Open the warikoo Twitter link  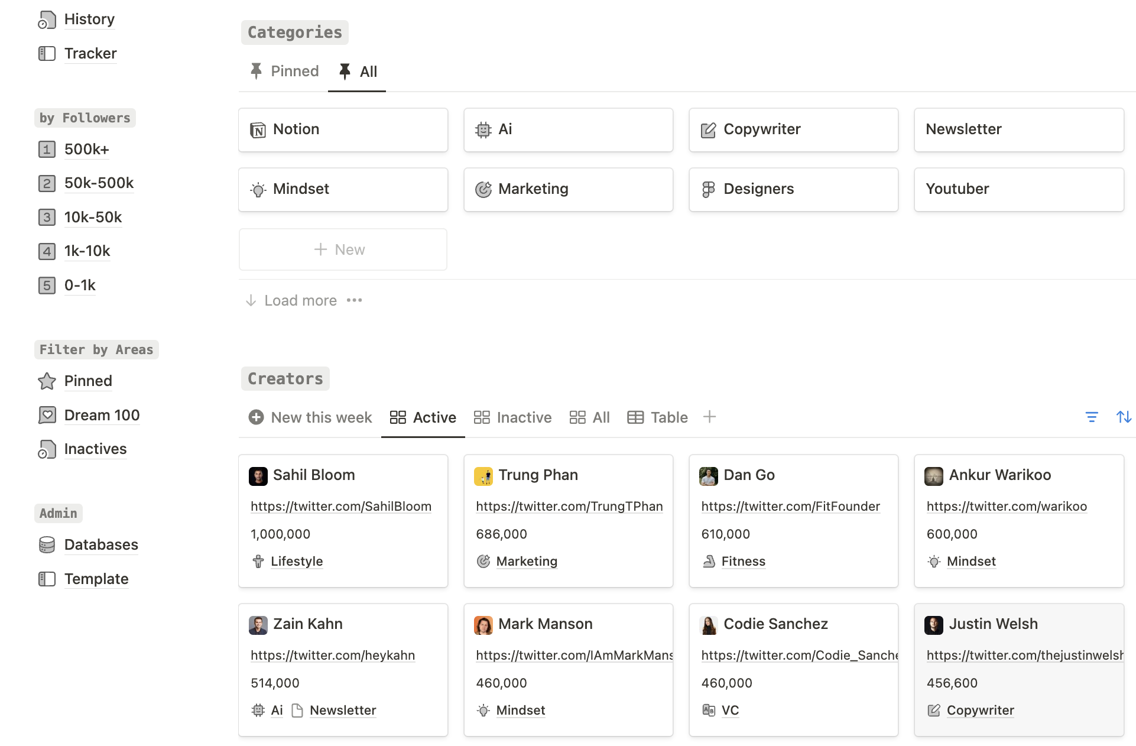pyautogui.click(x=1007, y=507)
